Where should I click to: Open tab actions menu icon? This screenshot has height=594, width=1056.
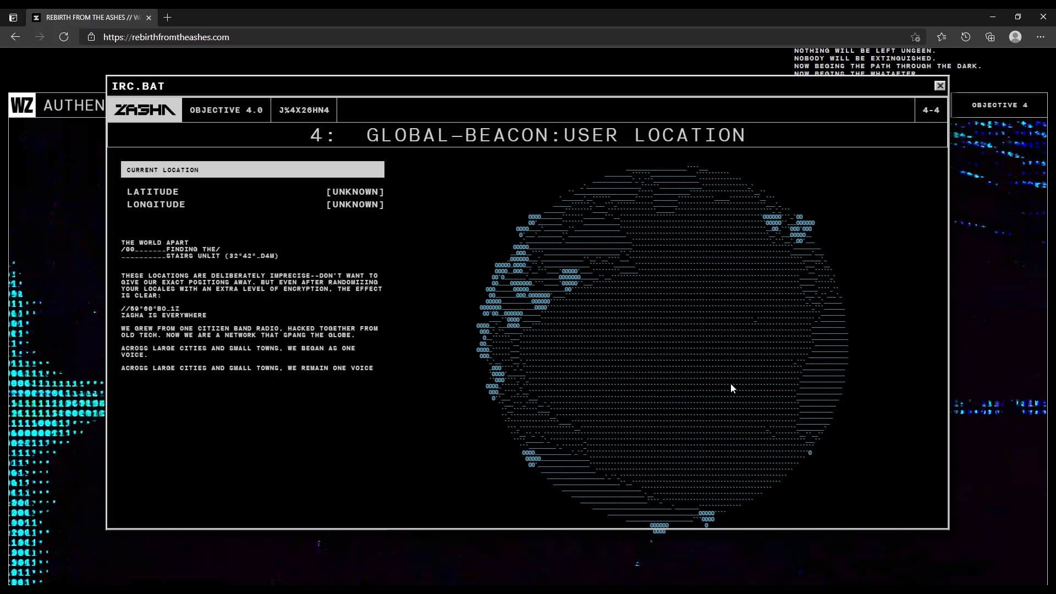(13, 18)
